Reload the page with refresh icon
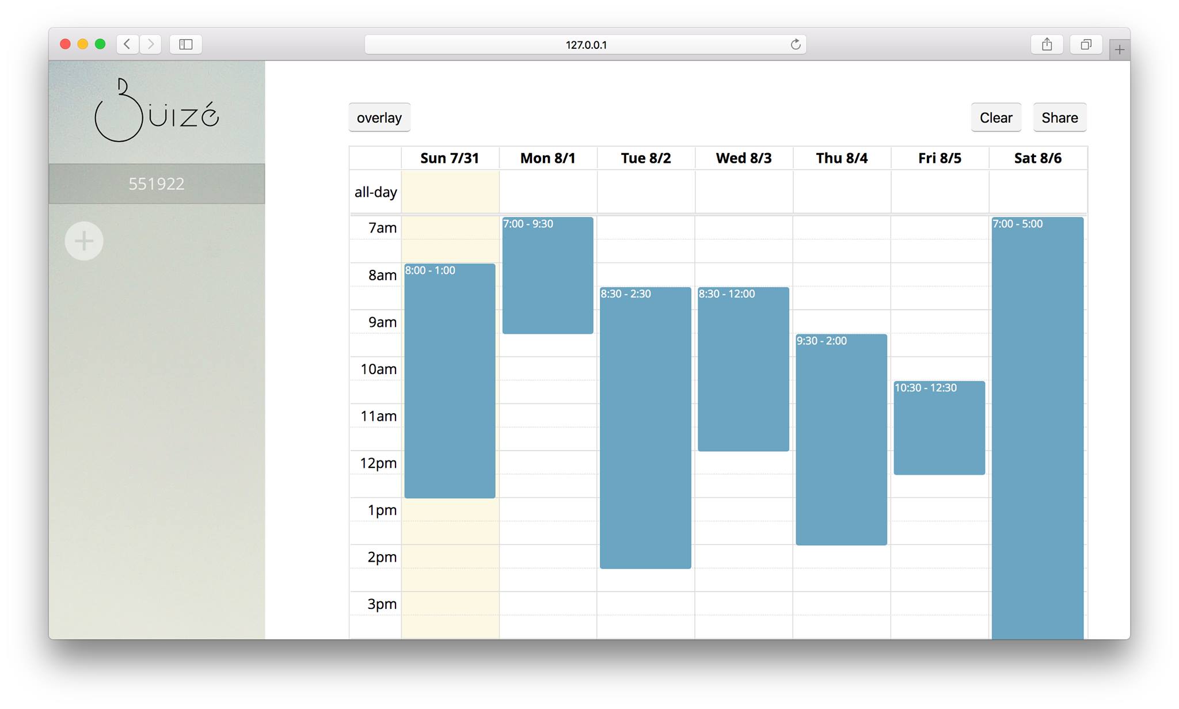This screenshot has height=709, width=1179. tap(795, 44)
